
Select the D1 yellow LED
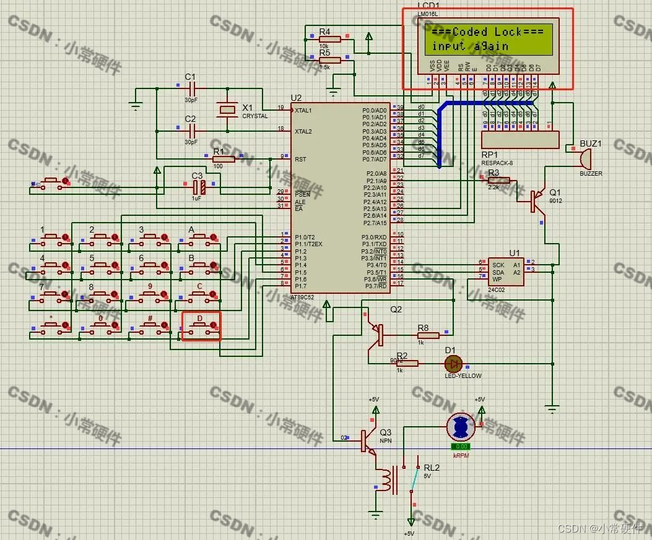[x=453, y=364]
